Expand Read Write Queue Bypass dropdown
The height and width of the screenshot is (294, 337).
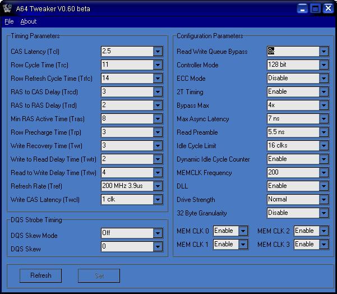324,52
